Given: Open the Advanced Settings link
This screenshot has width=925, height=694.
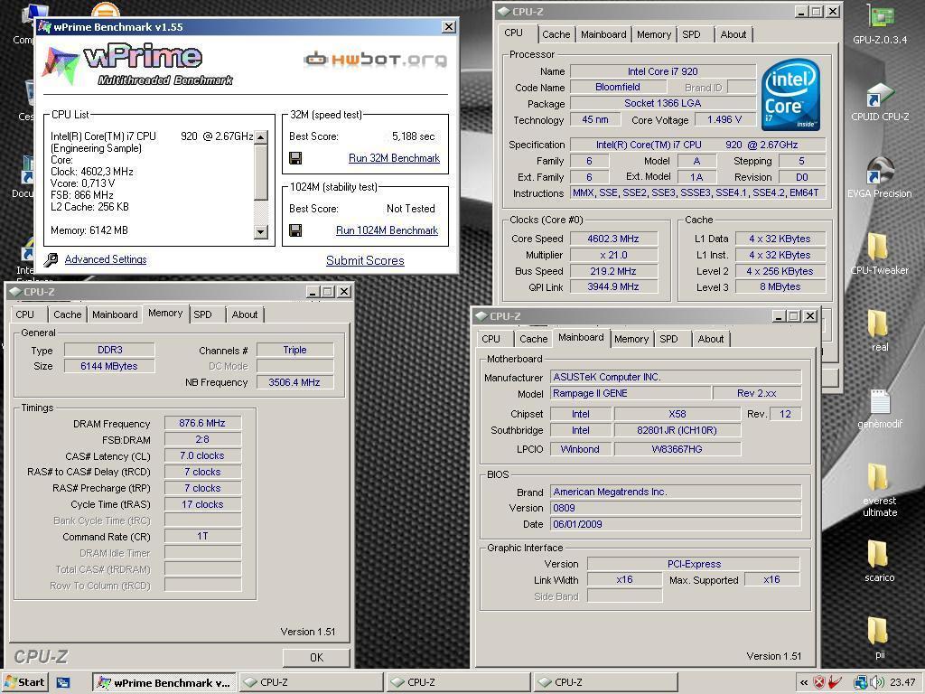Looking at the screenshot, I should click(106, 259).
